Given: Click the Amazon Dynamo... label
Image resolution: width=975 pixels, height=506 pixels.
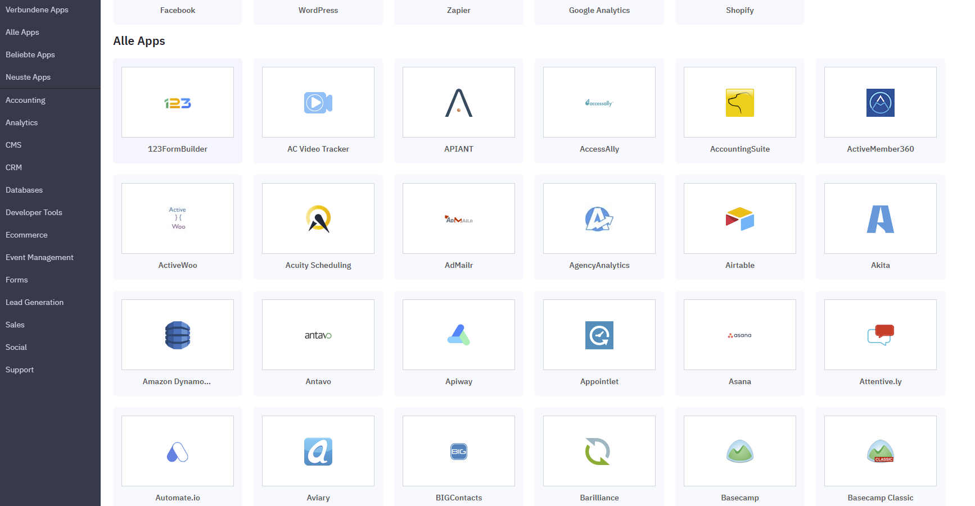Looking at the screenshot, I should tap(177, 381).
